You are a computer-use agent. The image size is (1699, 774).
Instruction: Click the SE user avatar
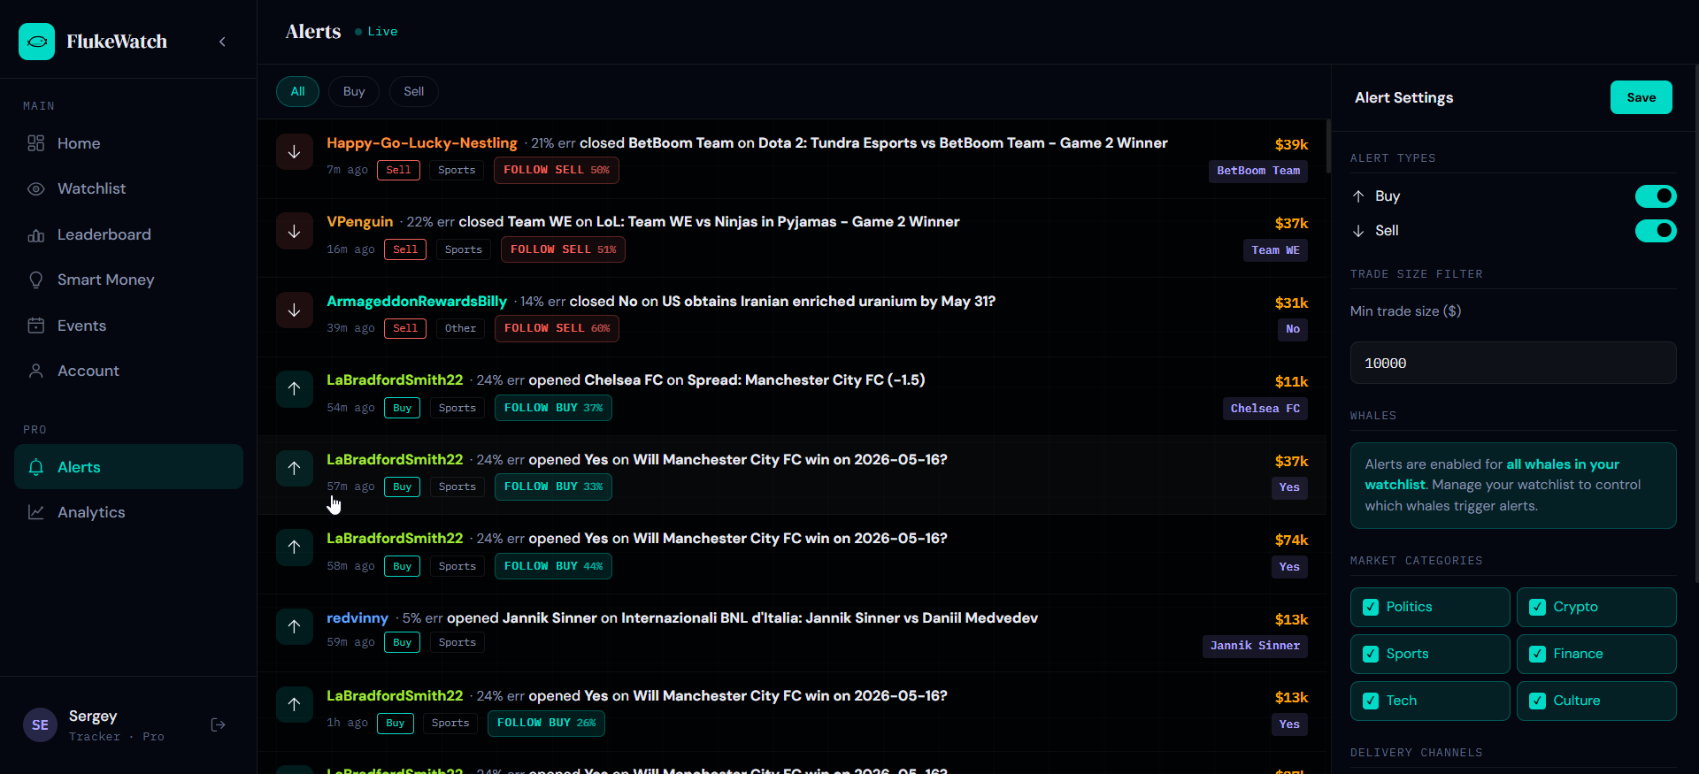point(40,725)
